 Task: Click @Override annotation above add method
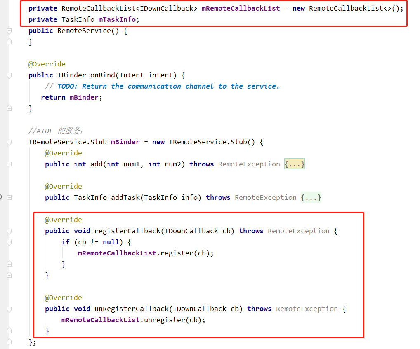pos(63,153)
